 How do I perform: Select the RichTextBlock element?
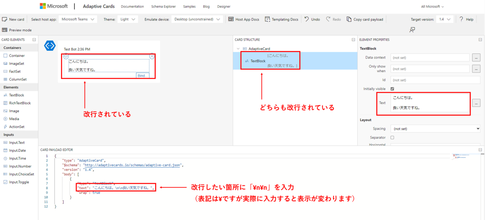(x=19, y=103)
